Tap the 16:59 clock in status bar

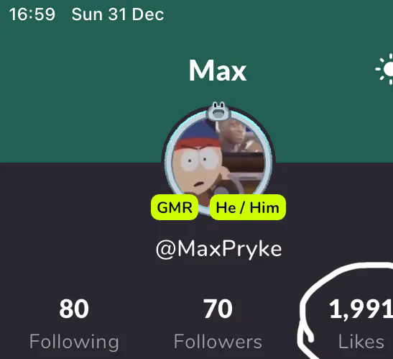pos(32,14)
